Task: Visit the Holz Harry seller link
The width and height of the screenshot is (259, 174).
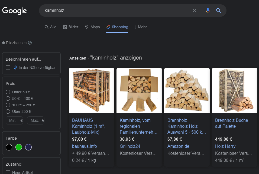Action: coord(225,146)
